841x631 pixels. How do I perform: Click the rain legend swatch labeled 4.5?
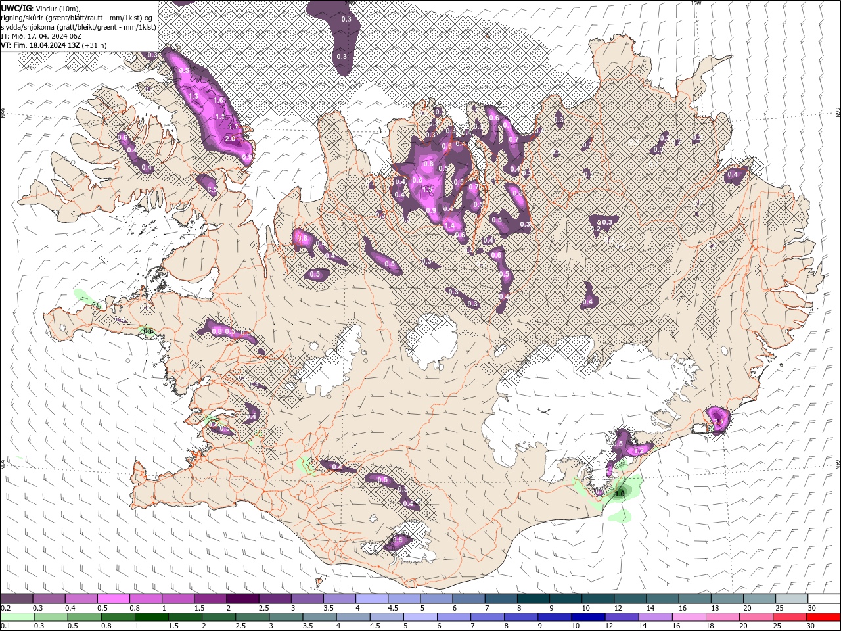tap(386, 617)
